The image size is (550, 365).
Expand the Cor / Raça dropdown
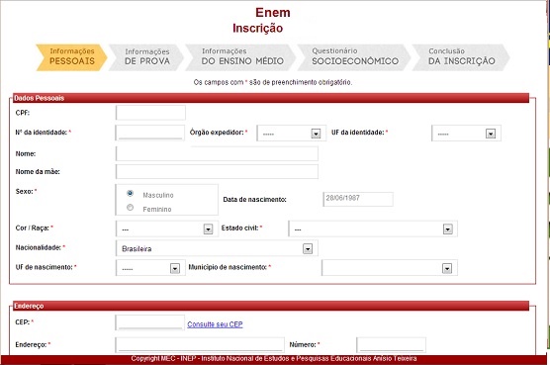pyautogui.click(x=167, y=228)
